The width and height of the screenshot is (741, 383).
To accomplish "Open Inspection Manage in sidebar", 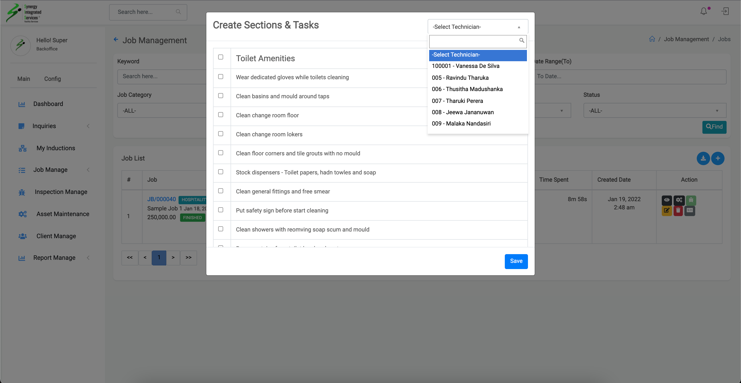I will pos(61,192).
